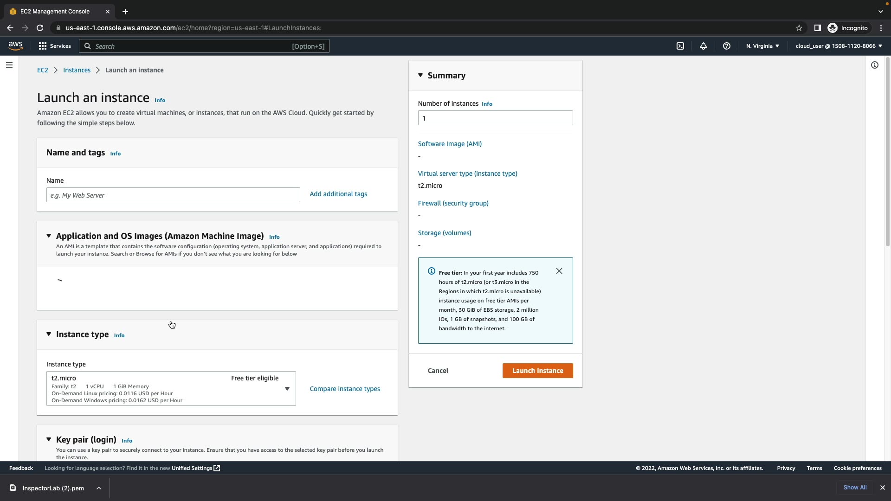891x501 pixels.
Task: Click the help question mark icon
Action: coord(727,46)
